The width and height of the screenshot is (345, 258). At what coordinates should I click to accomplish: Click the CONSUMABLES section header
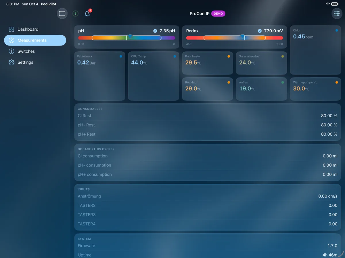[90, 109]
